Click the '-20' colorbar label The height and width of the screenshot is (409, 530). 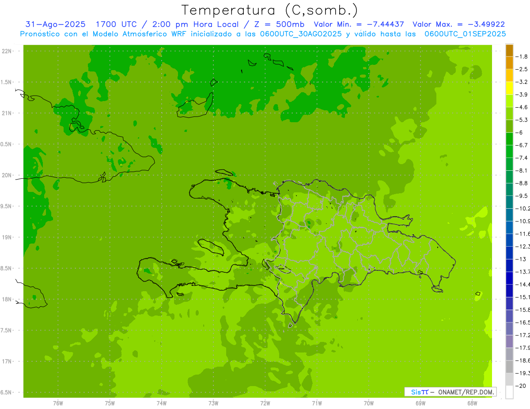pyautogui.click(x=520, y=386)
